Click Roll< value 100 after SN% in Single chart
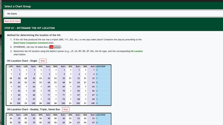223x125 pixels. pos(93,103)
